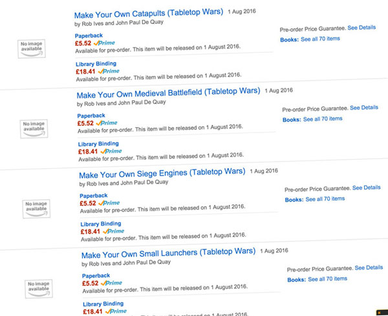Click author line under Medieval Battlefield title
Image resolution: width=388 pixels, height=316 pixels.
(x=122, y=103)
